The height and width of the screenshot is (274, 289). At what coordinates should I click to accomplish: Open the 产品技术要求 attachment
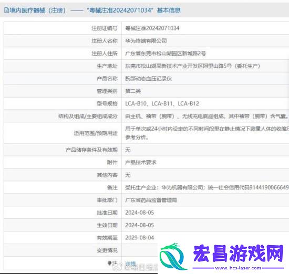(x=141, y=162)
